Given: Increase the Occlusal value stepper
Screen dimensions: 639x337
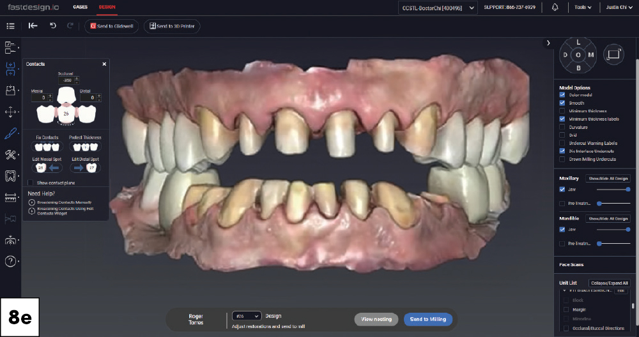Looking at the screenshot, I should 77,78.
